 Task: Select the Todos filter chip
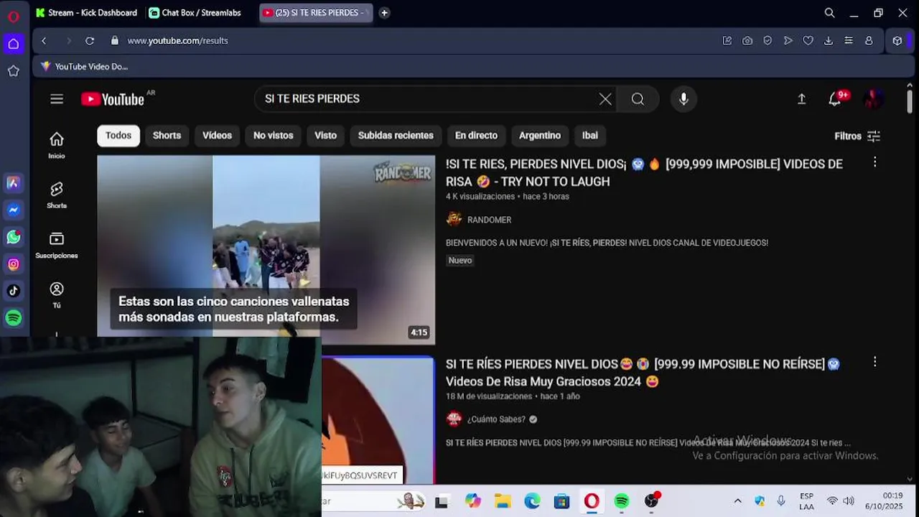click(118, 136)
